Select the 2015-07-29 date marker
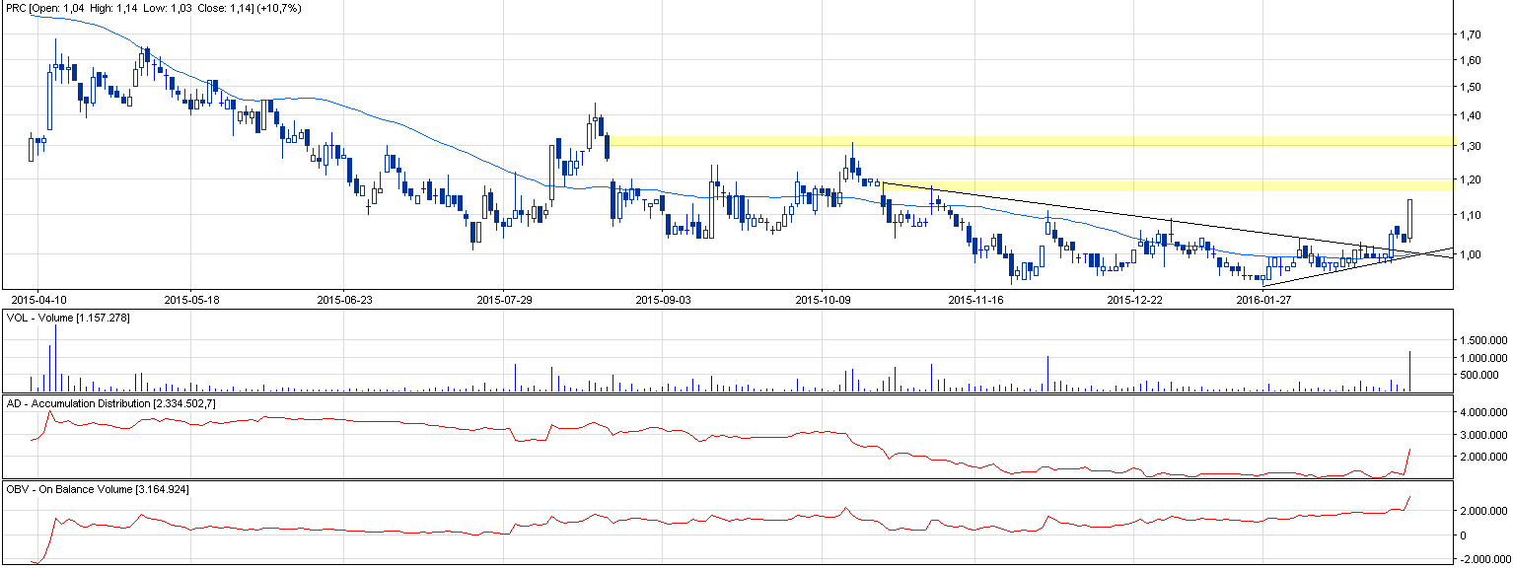 [x=504, y=298]
